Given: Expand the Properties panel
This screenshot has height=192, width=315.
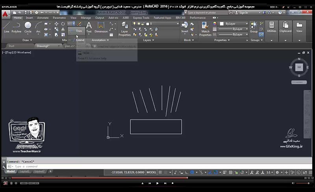Looking at the screenshot, I should click(222, 40).
